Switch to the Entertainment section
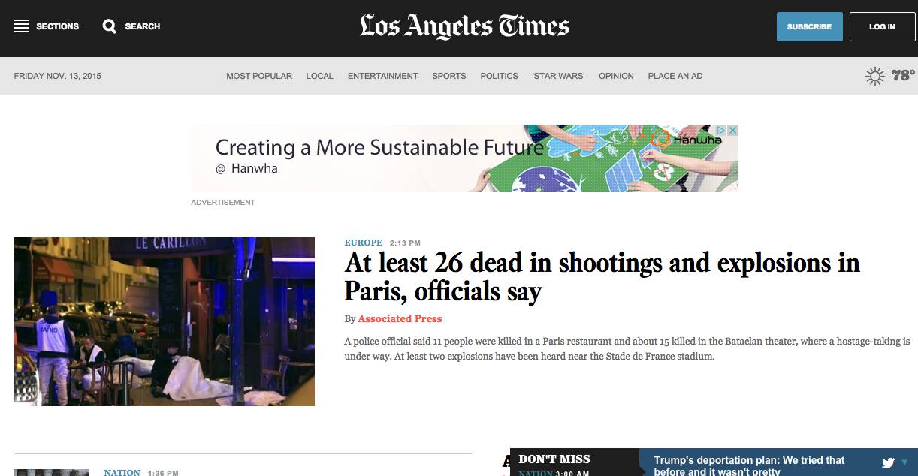The image size is (918, 476). [382, 76]
